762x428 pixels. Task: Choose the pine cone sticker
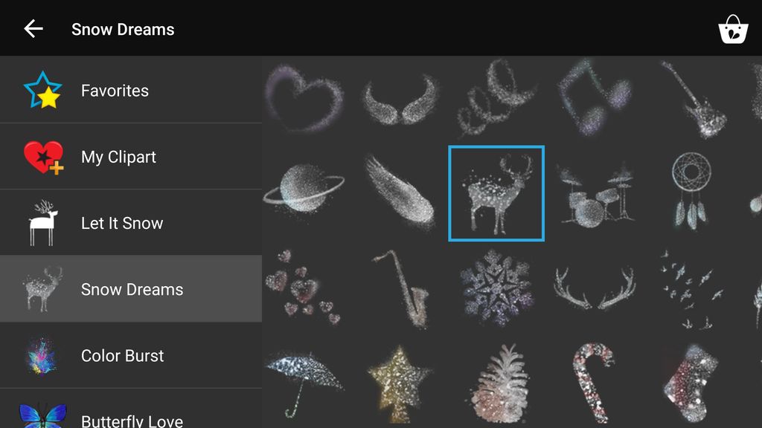[498, 383]
